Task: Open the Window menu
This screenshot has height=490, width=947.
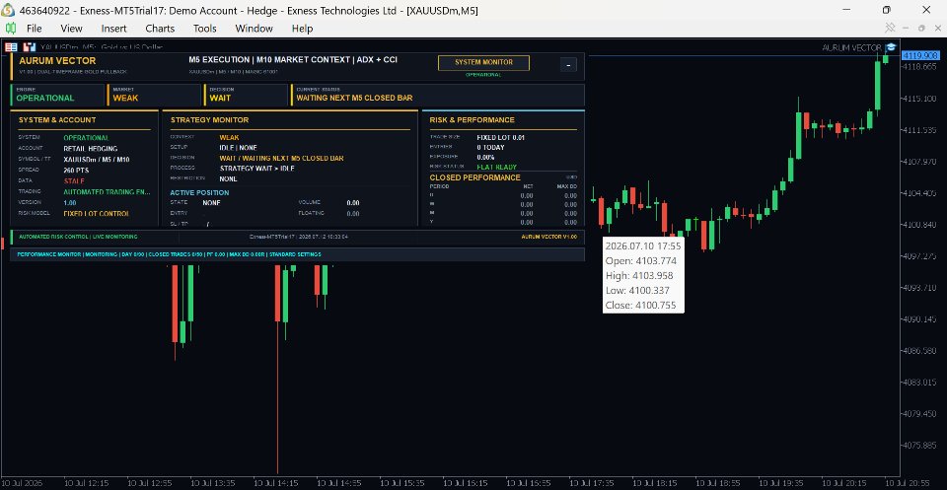Action: pos(255,29)
